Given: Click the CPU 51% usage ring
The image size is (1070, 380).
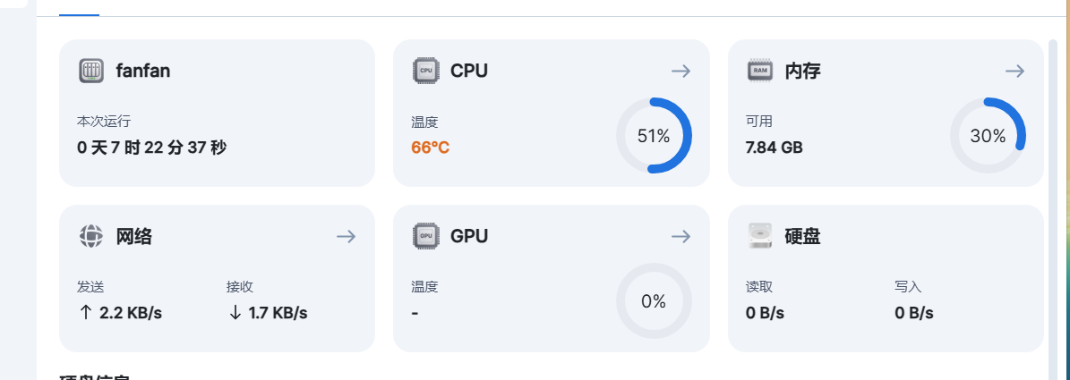Looking at the screenshot, I should coord(654,136).
